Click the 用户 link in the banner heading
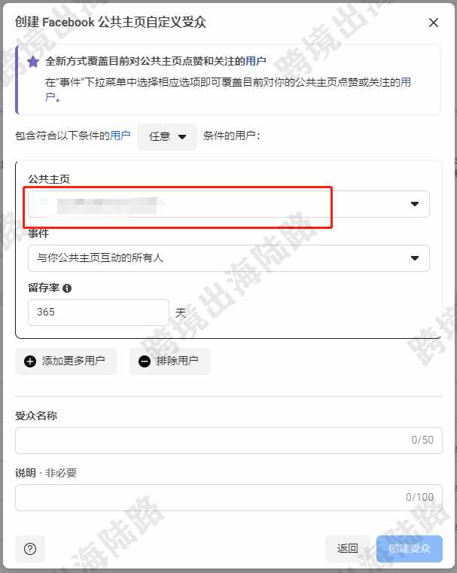 (255, 61)
